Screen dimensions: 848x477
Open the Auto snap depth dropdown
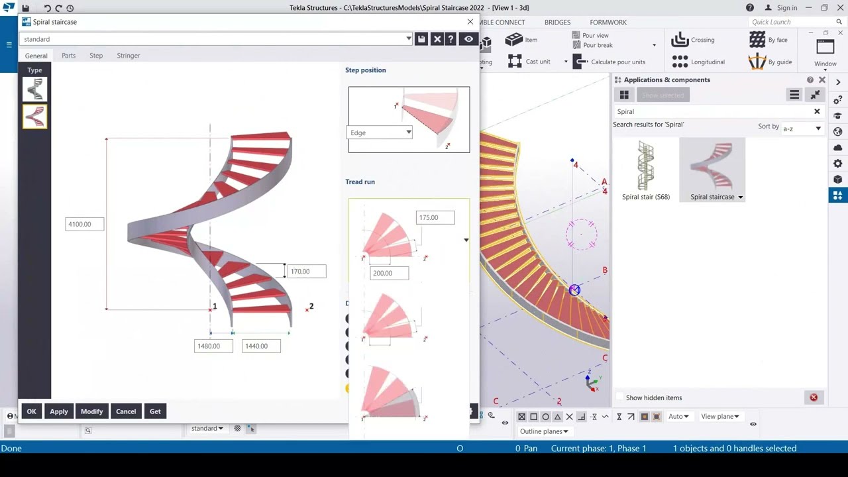(678, 417)
